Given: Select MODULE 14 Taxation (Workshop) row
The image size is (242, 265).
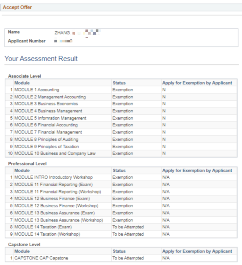Looking at the screenshot, I should tap(121, 234).
